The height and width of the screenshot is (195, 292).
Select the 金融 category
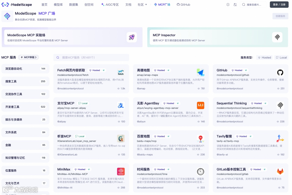(25, 145)
